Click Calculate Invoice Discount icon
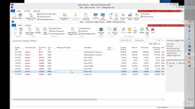The image size is (195, 109). (x=30, y=17)
